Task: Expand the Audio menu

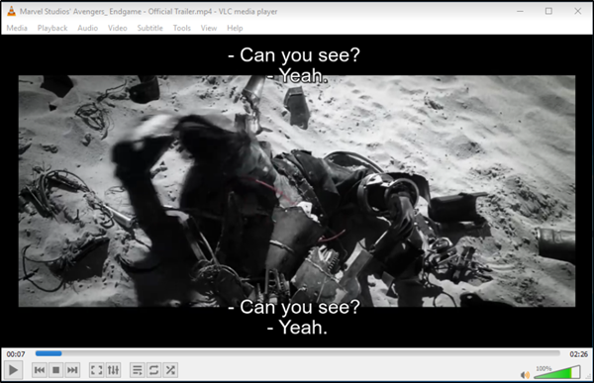Action: pyautogui.click(x=88, y=28)
